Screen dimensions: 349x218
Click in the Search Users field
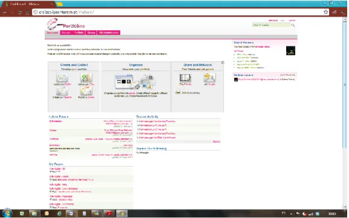click(x=271, y=25)
